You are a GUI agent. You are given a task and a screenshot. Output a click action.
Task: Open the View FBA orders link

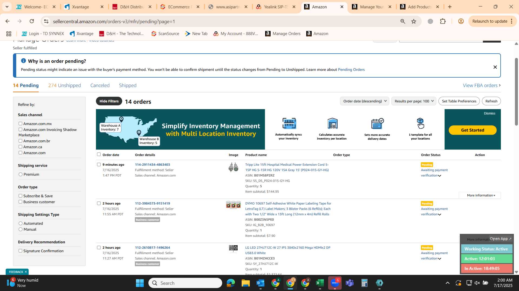(482, 85)
